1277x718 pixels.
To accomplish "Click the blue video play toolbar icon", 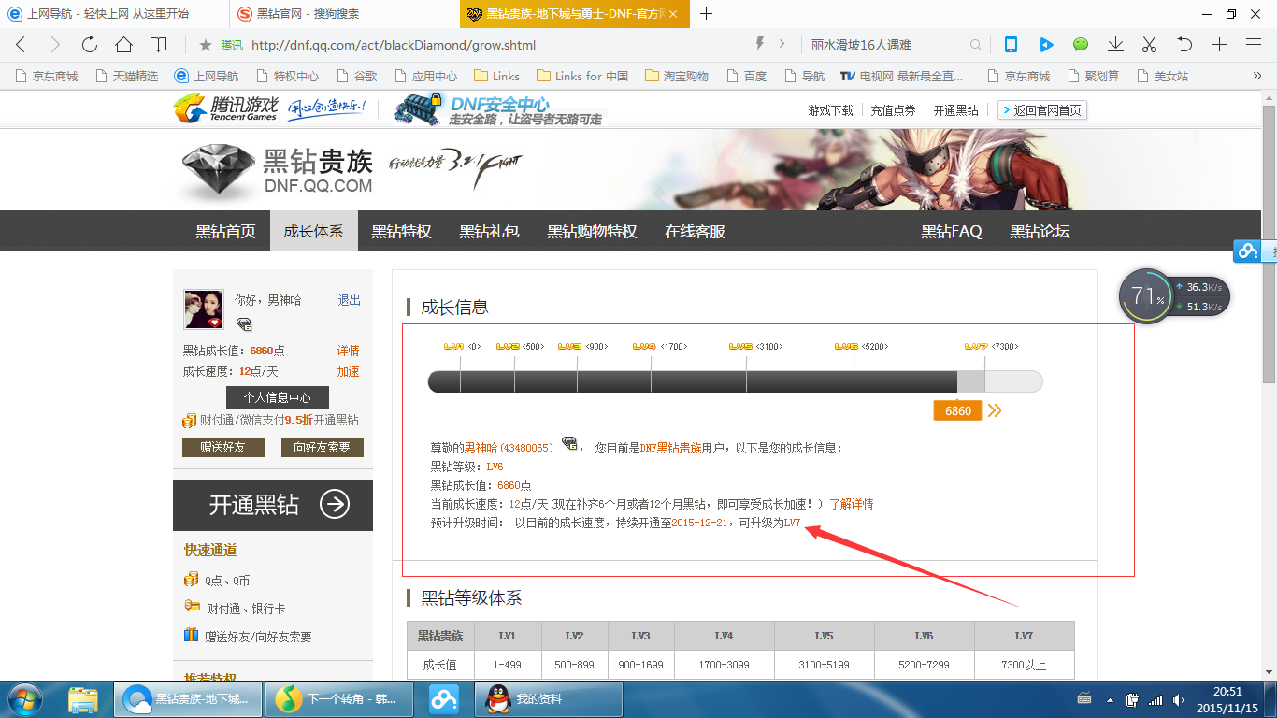I will coord(1046,44).
